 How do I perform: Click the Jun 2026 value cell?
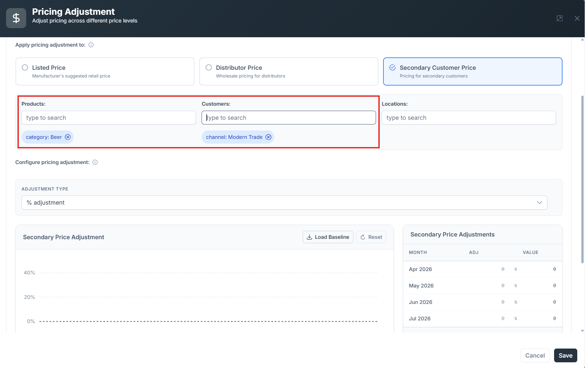(554, 302)
